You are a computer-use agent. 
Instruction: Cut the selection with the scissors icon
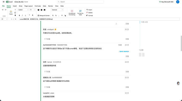(15, 10)
